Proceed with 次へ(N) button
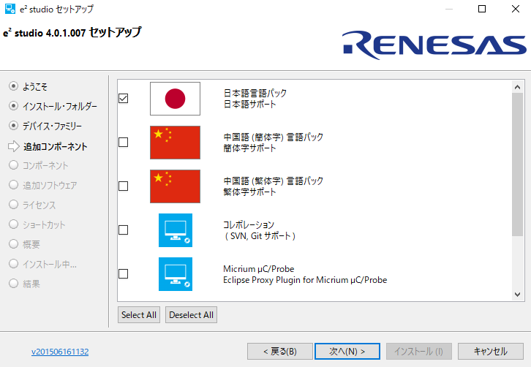 coord(347,352)
